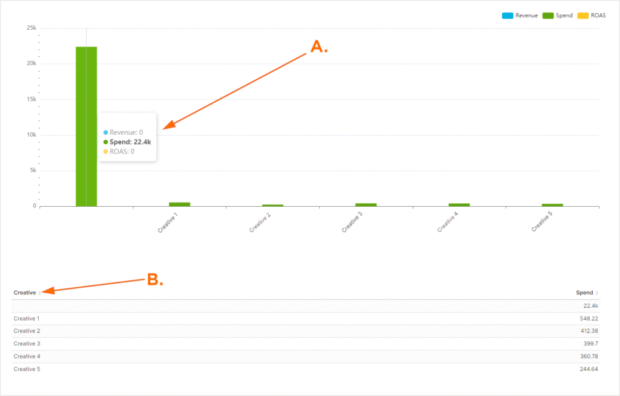620x396 pixels.
Task: Click the blue Revenue legend swatch
Action: [507, 15]
